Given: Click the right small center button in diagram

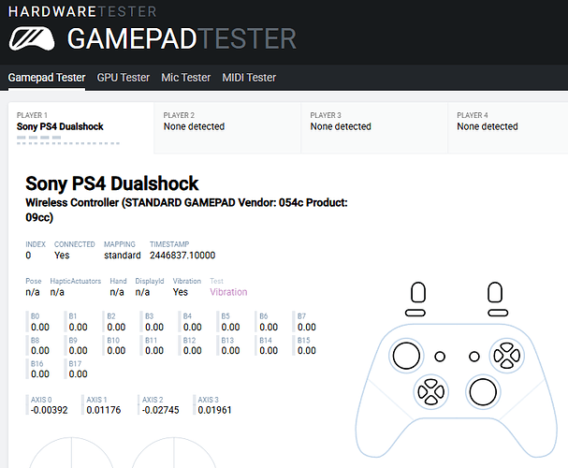Looking at the screenshot, I should click(x=474, y=357).
